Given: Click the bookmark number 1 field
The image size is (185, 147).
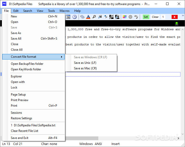Looking at the screenshot, I should click(x=163, y=17).
